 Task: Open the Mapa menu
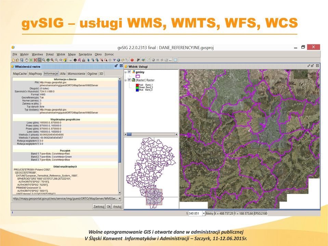(x=72, y=54)
